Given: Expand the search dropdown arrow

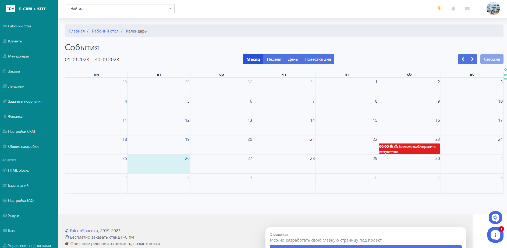Looking at the screenshot, I should click(170, 9).
